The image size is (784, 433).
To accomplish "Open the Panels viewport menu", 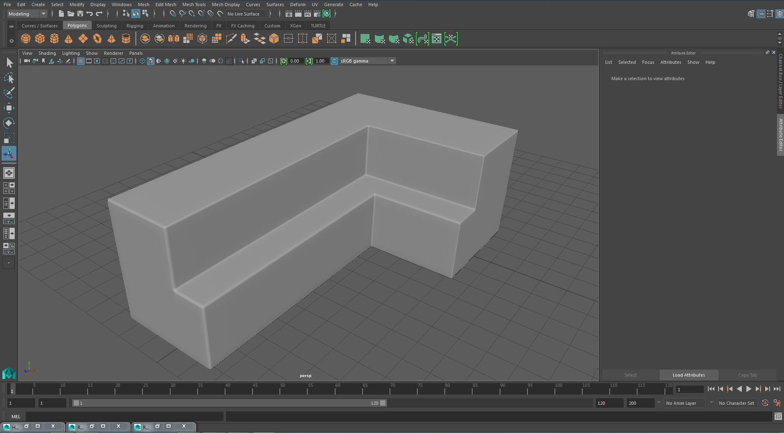I will pyautogui.click(x=135, y=53).
